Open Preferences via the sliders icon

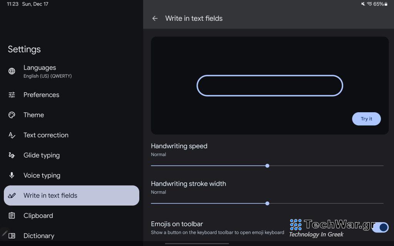click(x=12, y=95)
